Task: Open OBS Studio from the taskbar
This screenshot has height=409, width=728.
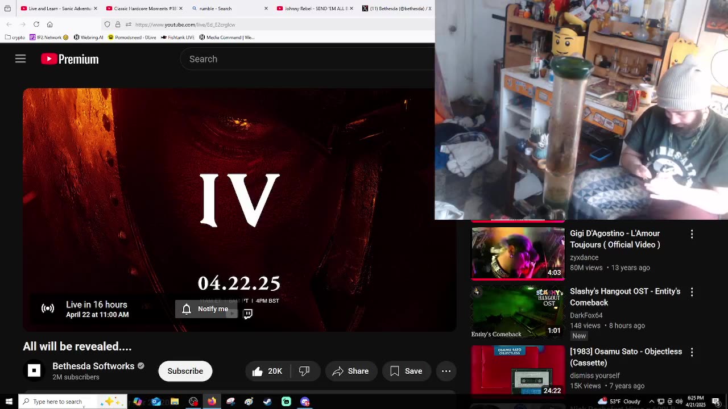Action: [193, 402]
